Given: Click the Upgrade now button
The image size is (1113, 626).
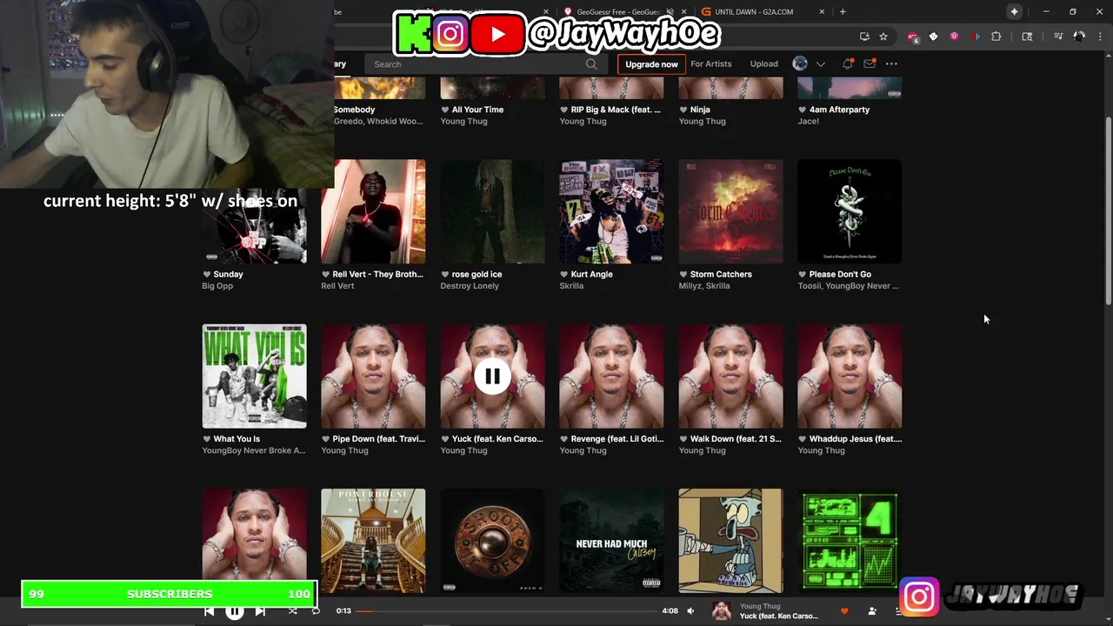Looking at the screenshot, I should [651, 63].
